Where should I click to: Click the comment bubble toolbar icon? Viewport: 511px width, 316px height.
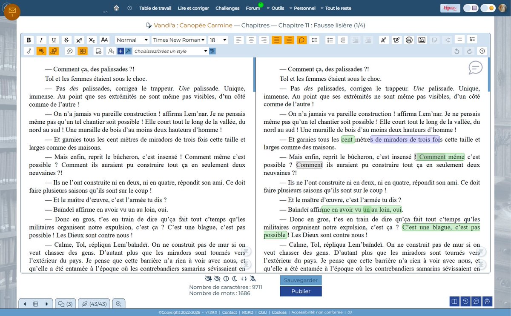point(70,51)
